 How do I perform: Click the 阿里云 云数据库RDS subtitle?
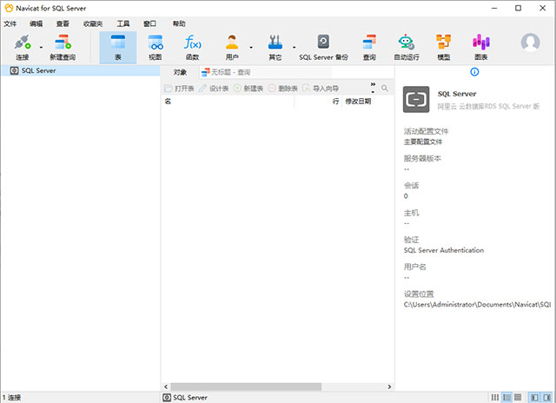pos(488,106)
